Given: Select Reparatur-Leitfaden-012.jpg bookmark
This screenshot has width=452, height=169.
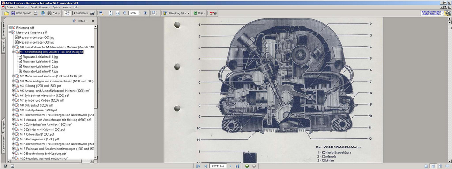Looking at the screenshot, I should coord(40,62).
